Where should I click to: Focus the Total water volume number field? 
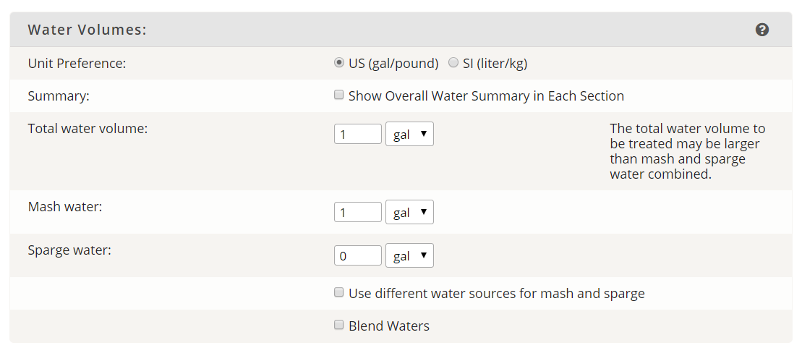(358, 134)
